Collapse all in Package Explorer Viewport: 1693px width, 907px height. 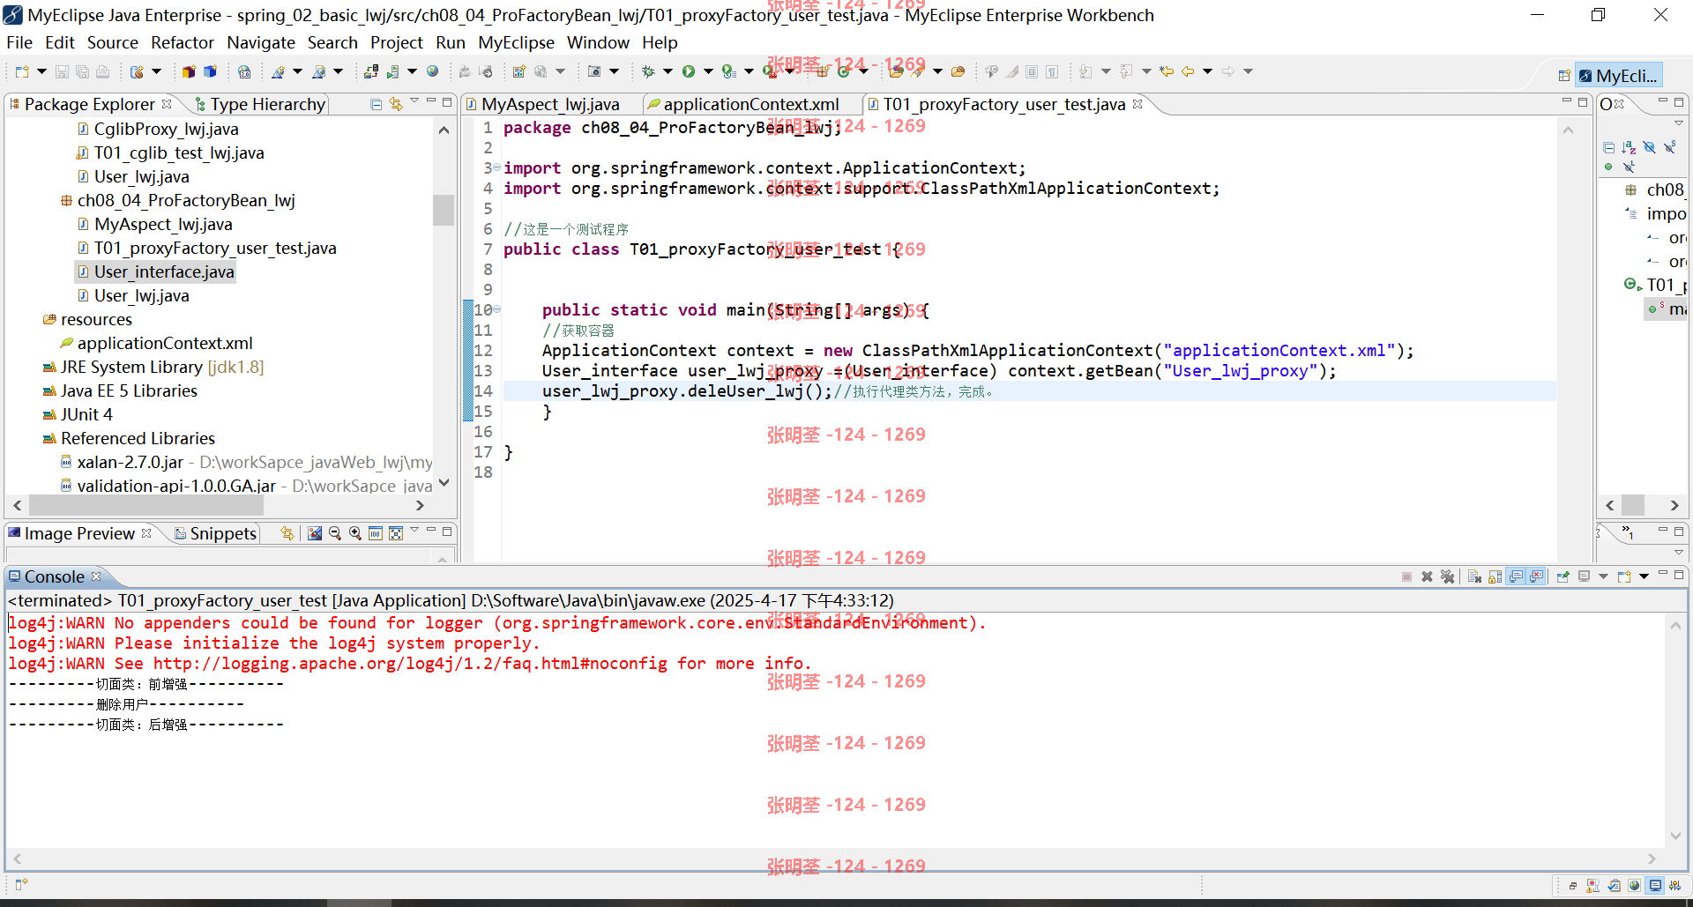coord(377,104)
